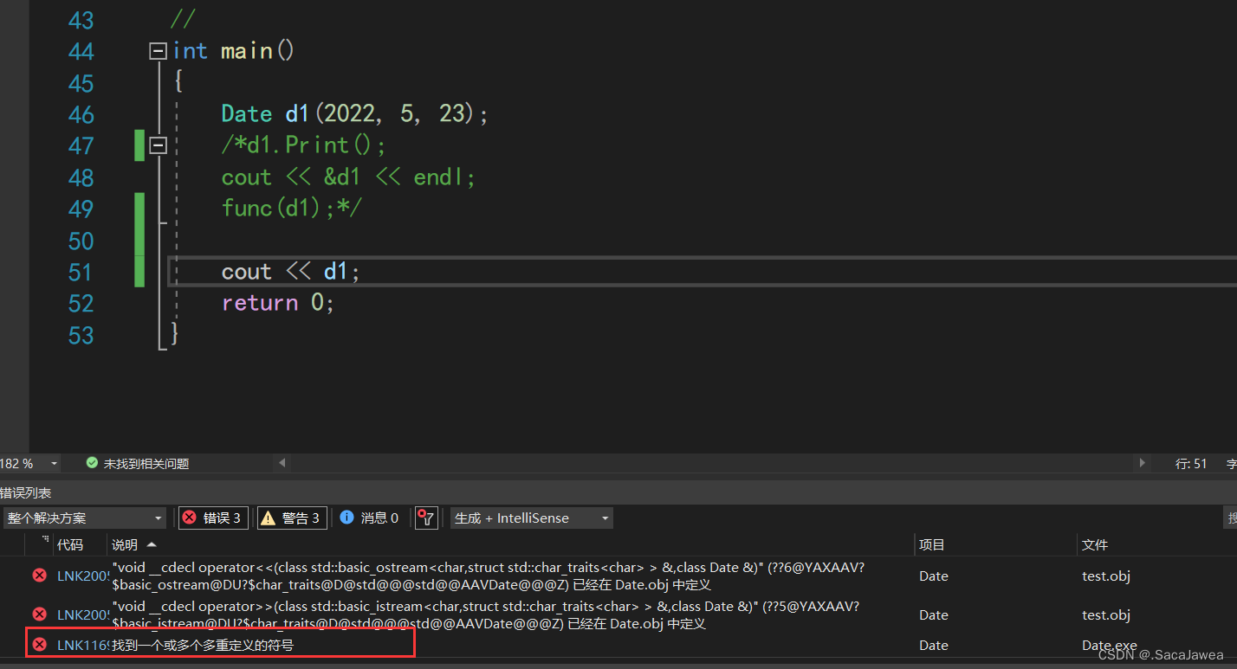Click the warning triangle icon in 警告 3

click(269, 518)
